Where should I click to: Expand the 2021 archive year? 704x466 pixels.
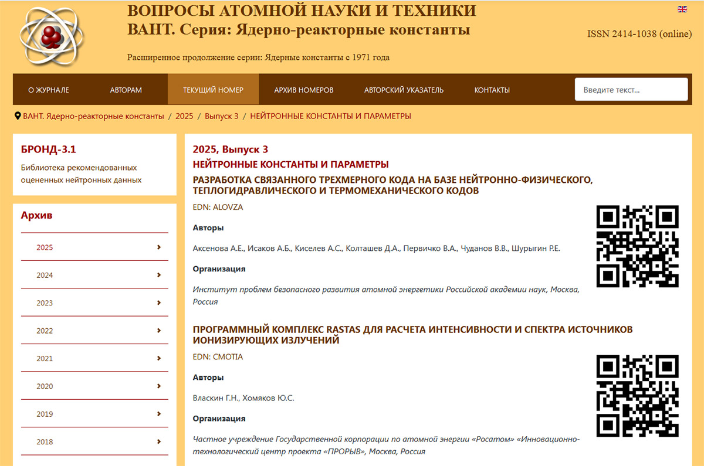[94, 358]
